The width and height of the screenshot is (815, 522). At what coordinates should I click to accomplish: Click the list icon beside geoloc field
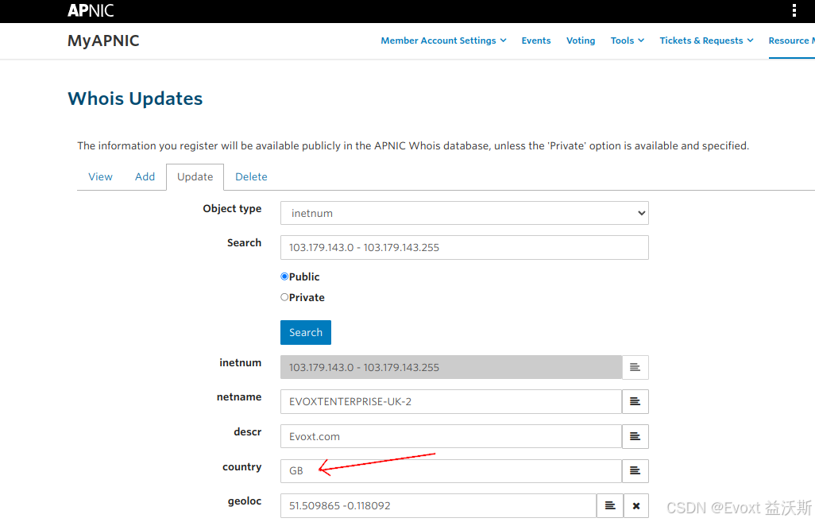coord(609,506)
